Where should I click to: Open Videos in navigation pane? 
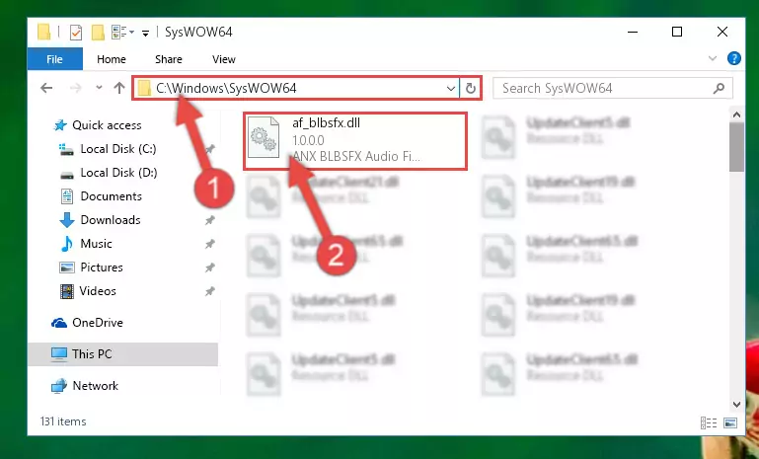point(98,291)
